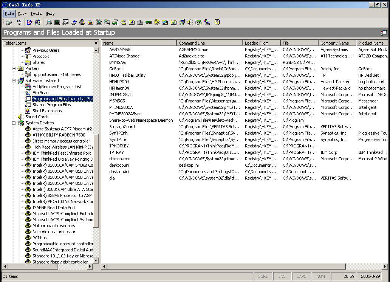Click the network globe computer toolbar icon
390x282 pixels.
click(99, 22)
